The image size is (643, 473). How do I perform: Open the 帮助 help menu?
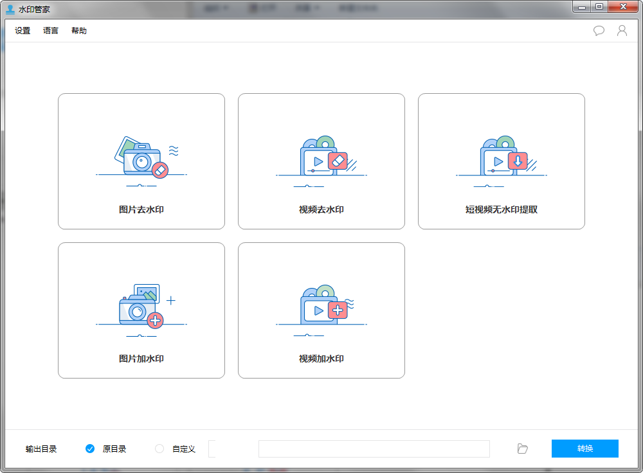click(x=79, y=30)
